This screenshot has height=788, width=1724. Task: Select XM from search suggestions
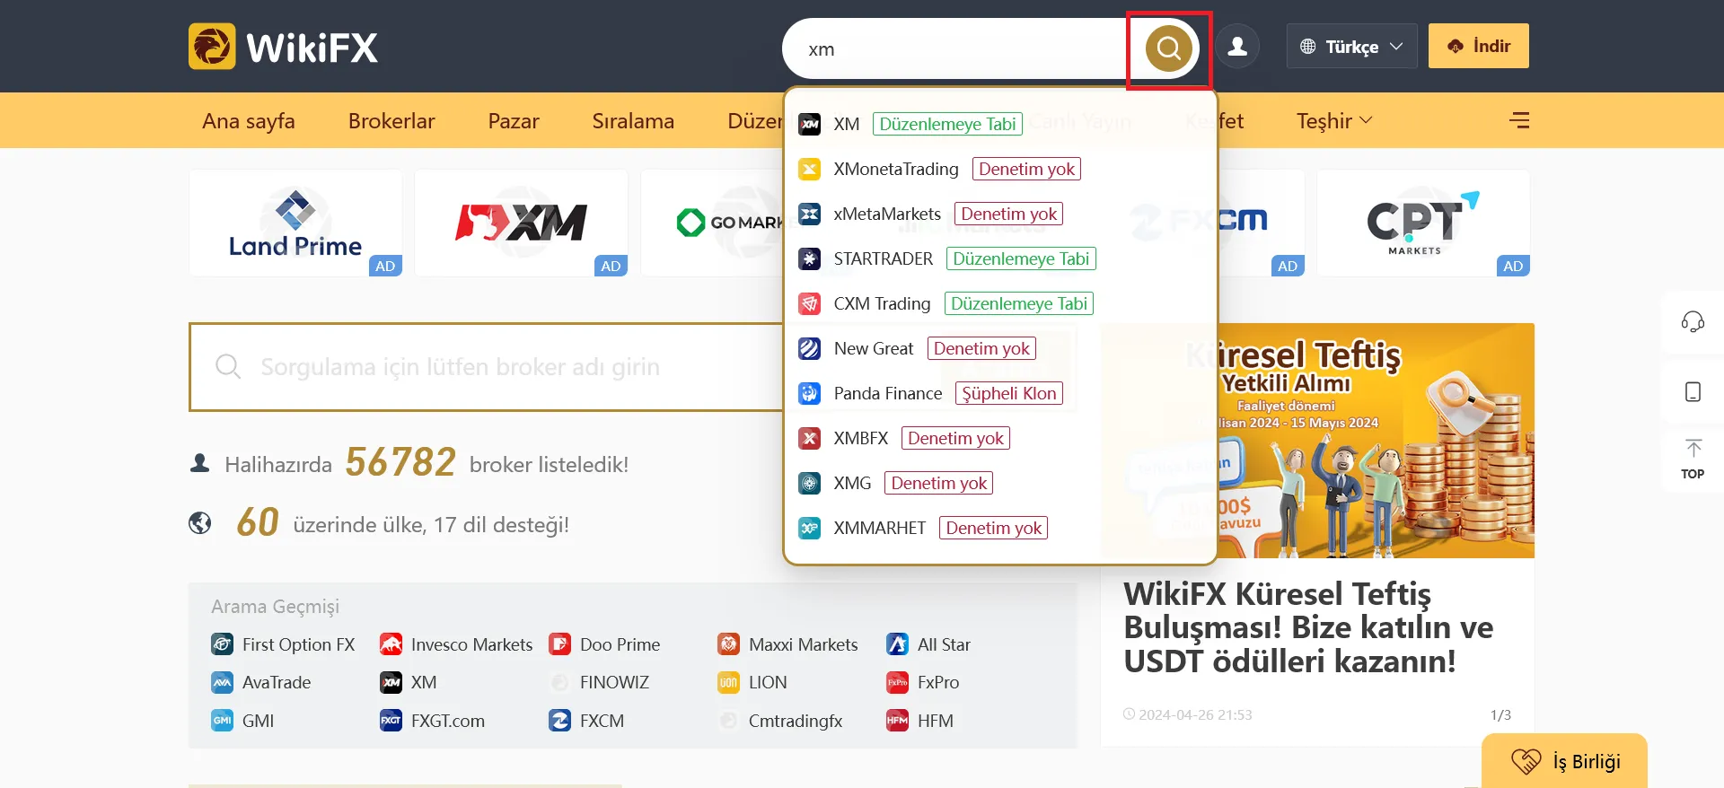(1000, 124)
